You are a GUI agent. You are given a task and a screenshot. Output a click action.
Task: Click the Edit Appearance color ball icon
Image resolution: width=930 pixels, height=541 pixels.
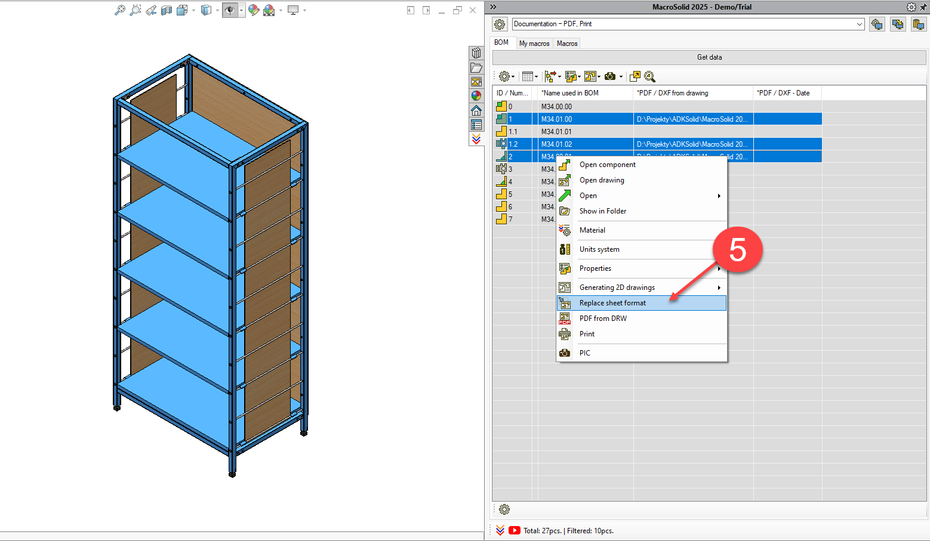[x=254, y=10]
